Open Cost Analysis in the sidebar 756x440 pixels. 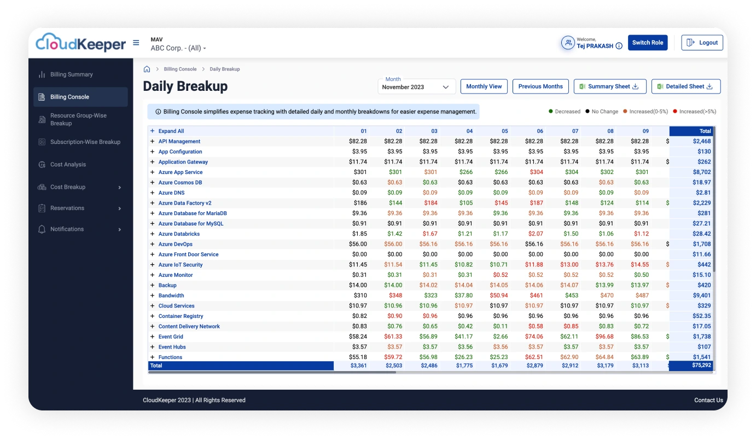(80, 165)
